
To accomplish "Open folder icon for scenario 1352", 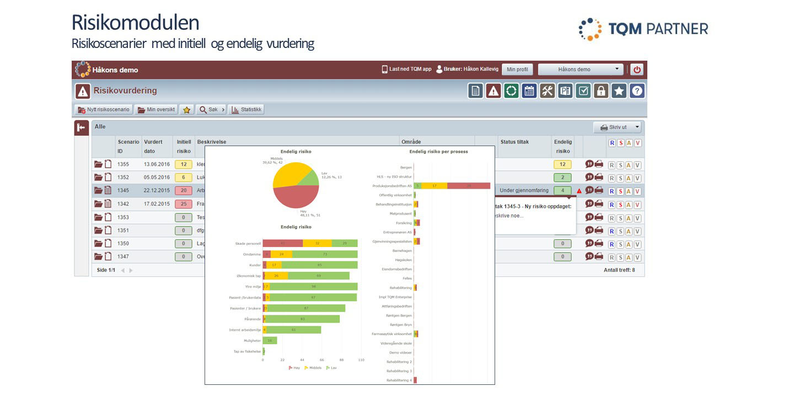I will pos(99,177).
